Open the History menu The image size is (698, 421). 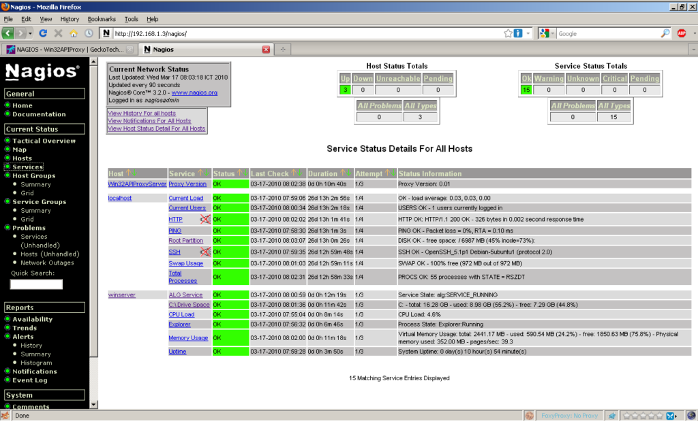(x=70, y=19)
